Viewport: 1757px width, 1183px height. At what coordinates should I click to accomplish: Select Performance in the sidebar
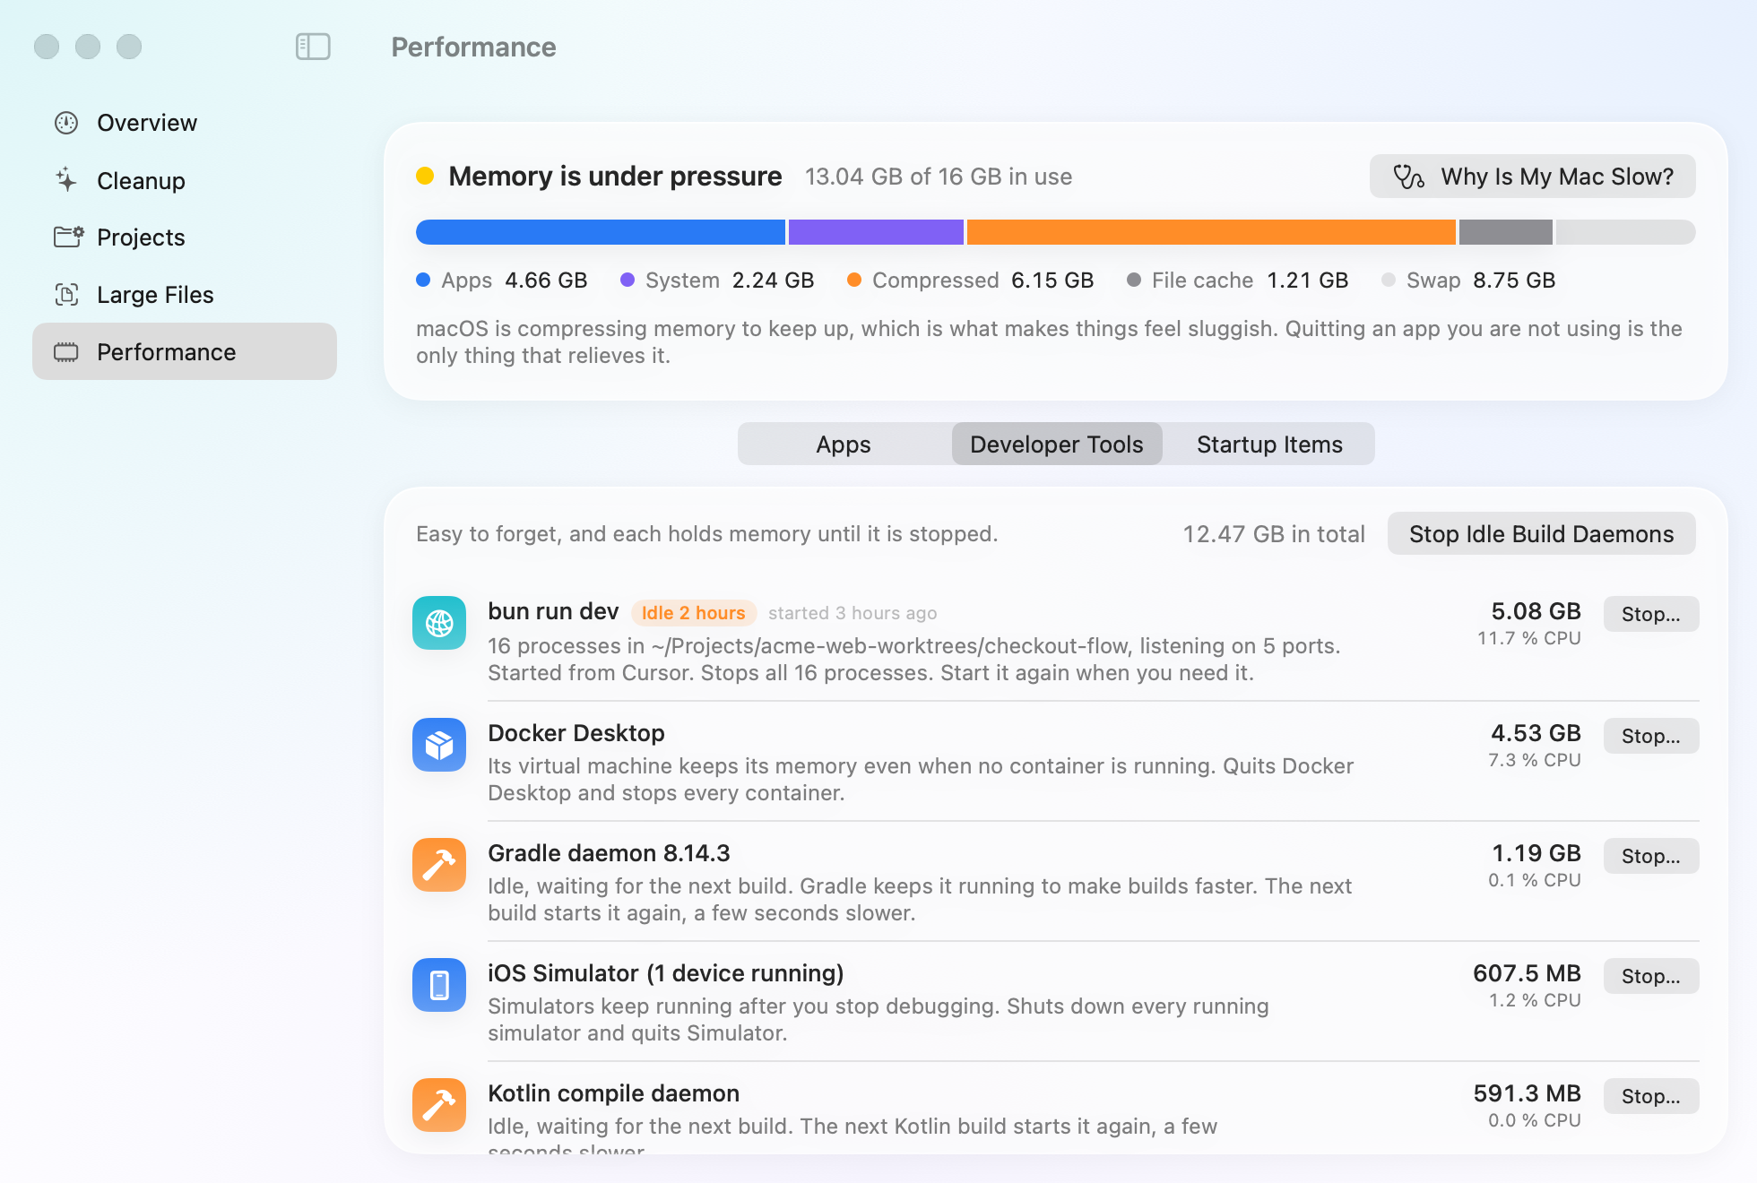[185, 351]
